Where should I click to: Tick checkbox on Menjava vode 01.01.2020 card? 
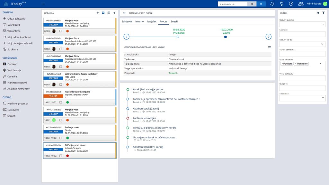61,120
